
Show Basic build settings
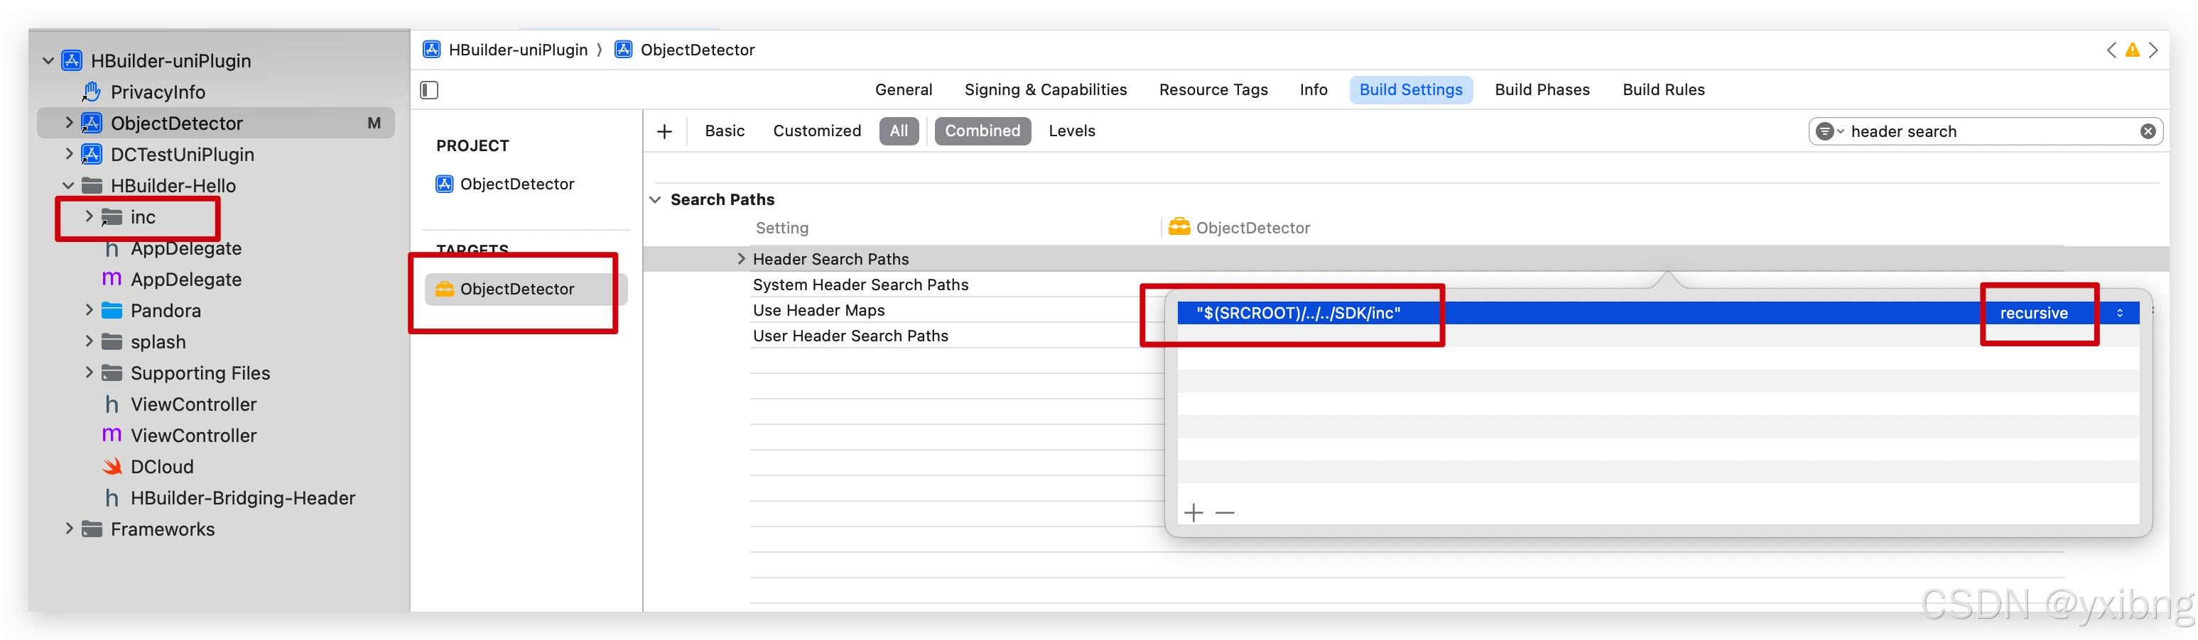[x=725, y=131]
